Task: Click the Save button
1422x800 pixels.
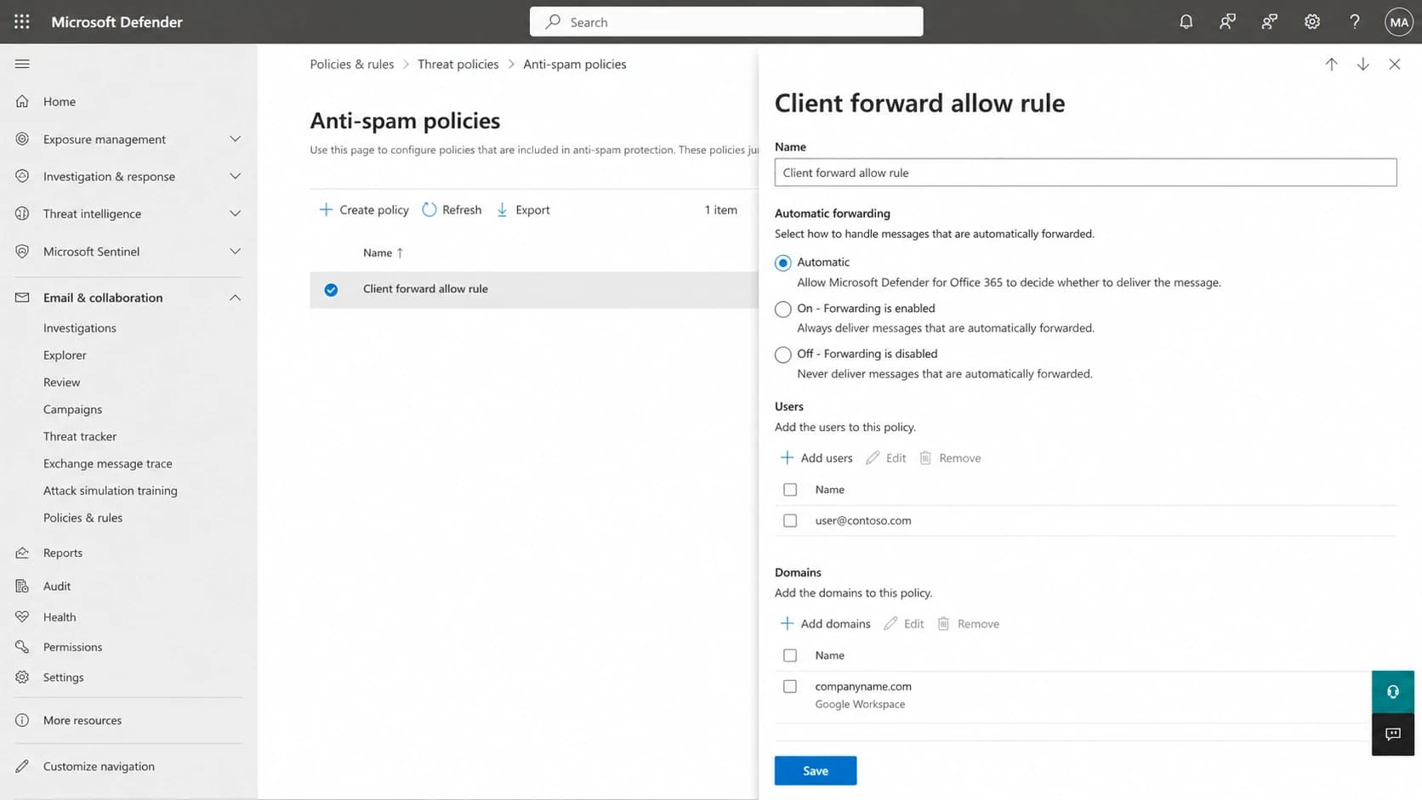Action: coord(816,770)
